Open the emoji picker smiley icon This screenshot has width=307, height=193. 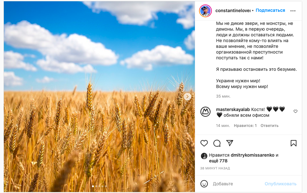(204, 184)
